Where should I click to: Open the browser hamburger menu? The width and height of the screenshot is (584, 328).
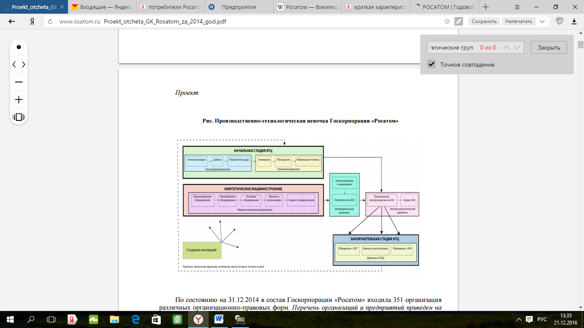pyautogui.click(x=517, y=7)
